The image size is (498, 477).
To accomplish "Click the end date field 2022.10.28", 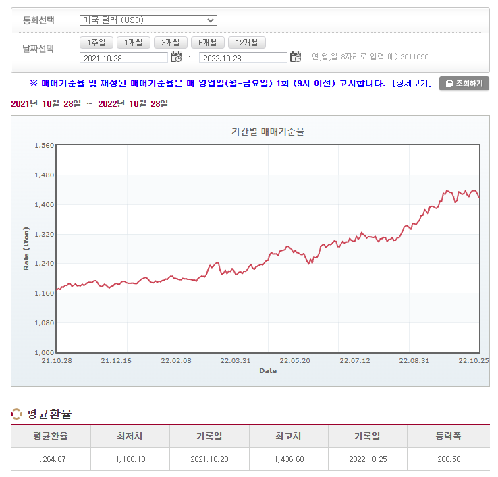I will pos(243,58).
